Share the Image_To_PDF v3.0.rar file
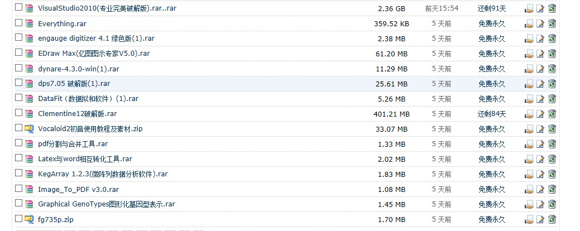Screen dimensions: 580x231 tap(529, 189)
